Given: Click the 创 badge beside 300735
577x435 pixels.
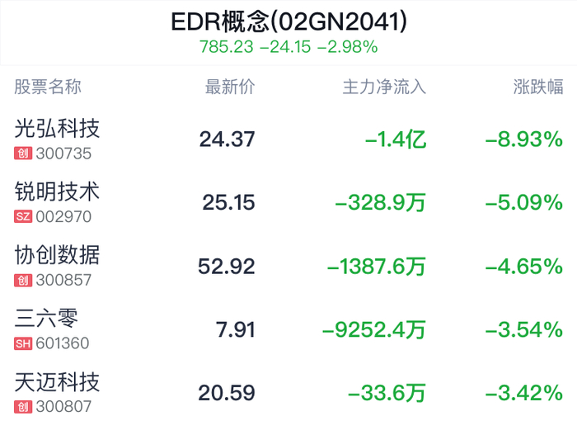Looking at the screenshot, I should (x=23, y=154).
